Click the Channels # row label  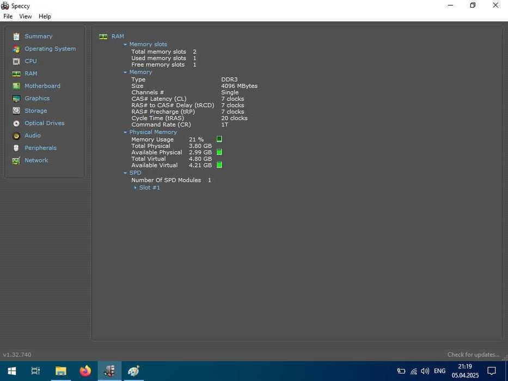click(x=148, y=93)
